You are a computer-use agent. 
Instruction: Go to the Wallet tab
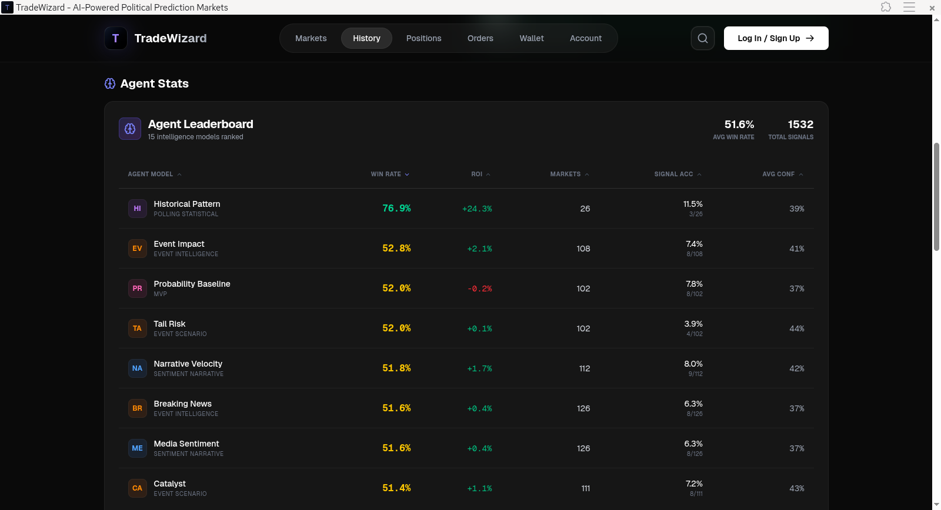tap(532, 38)
